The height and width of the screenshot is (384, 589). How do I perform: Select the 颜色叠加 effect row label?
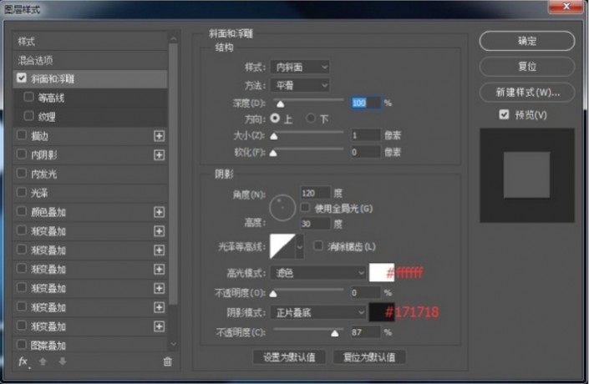point(48,212)
